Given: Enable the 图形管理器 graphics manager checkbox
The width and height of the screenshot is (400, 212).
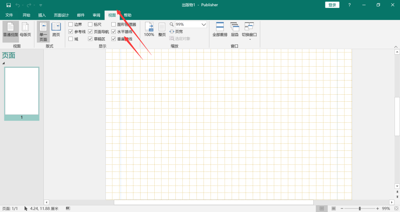Looking at the screenshot, I should coord(114,25).
